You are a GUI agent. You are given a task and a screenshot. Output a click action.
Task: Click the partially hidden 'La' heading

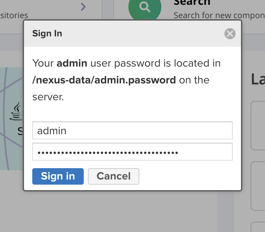point(258,79)
